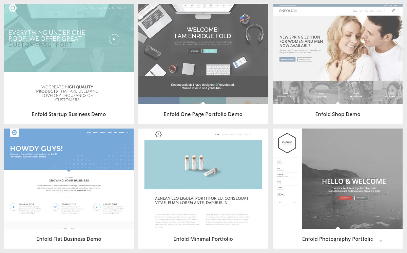Select the Funky Accessories tile in Shop demo
The width and height of the screenshot is (407, 253).
click(388, 93)
